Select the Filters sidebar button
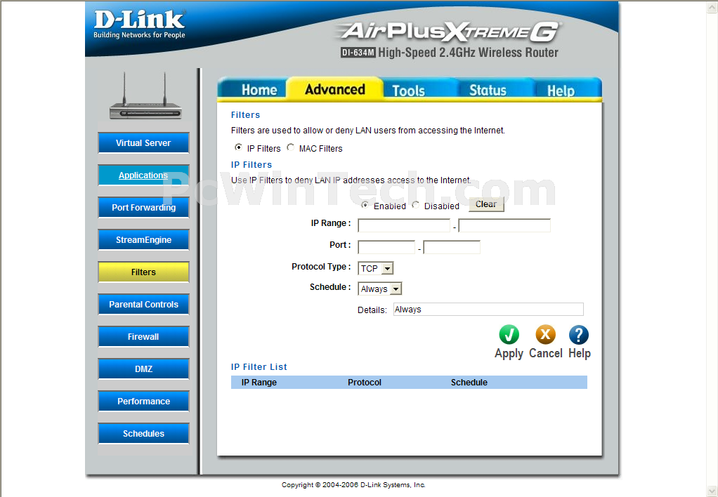The width and height of the screenshot is (718, 497). 143,272
